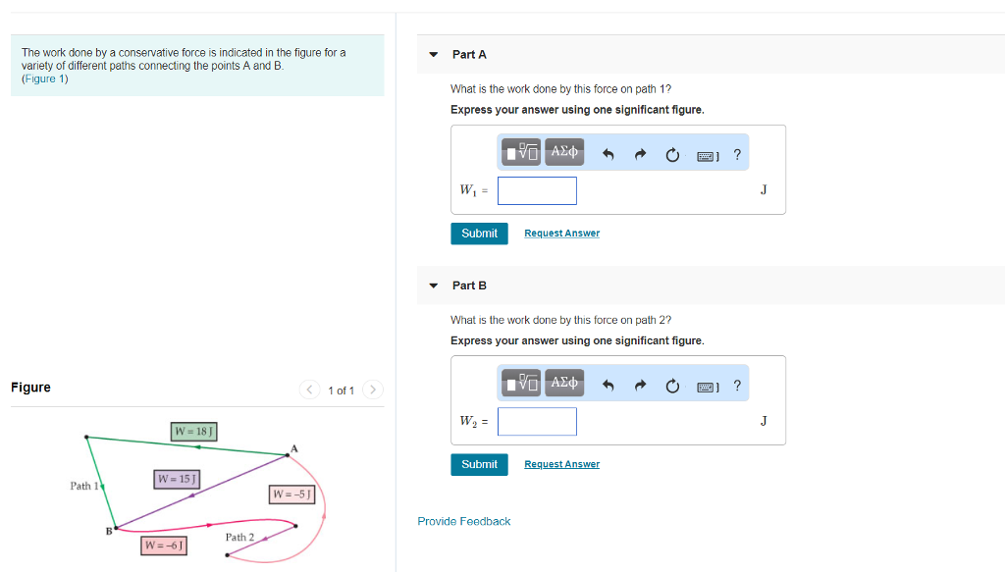Open Greek symbols ΑΣφ in Part A
The height and width of the screenshot is (572, 1005).
[562, 152]
